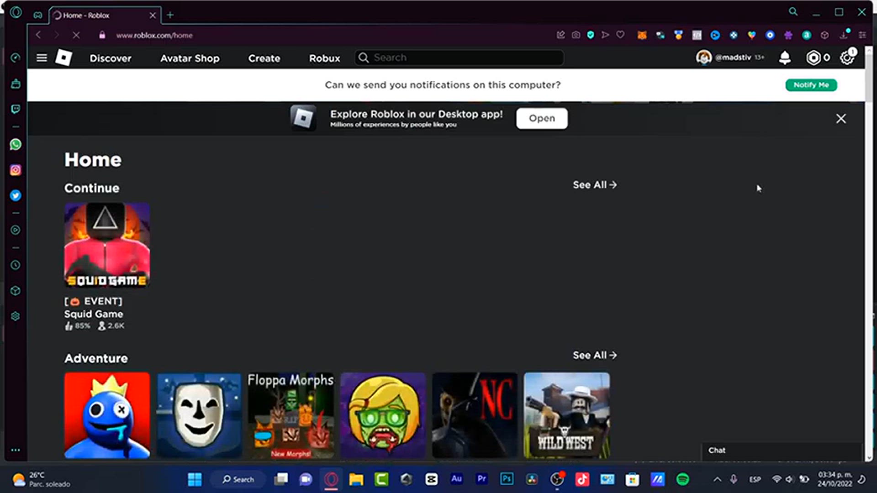Add page to bookmarks heart icon
877x493 pixels.
pos(620,35)
